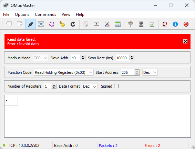Increment the Number of Registers spinner
Viewport: 195px width, 149px height.
(54, 85)
